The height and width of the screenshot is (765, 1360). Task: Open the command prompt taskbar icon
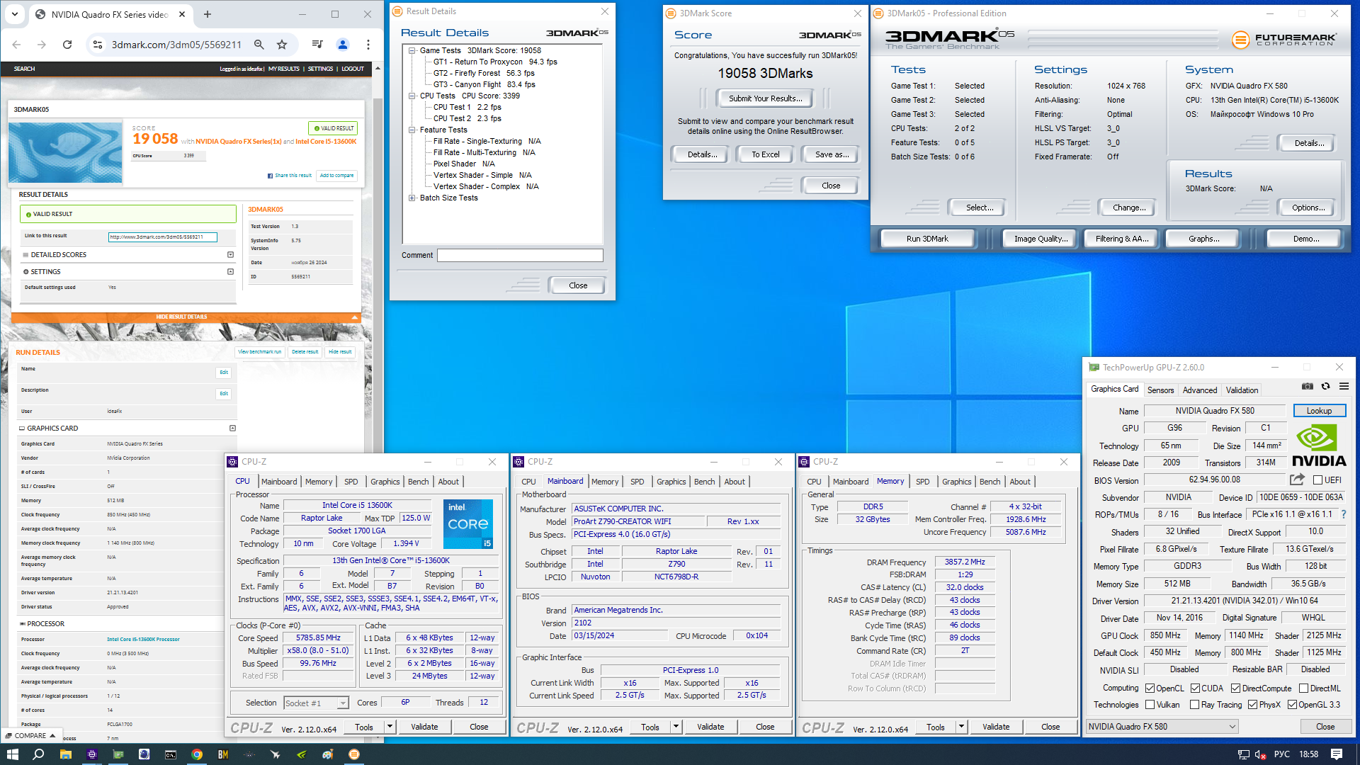pos(171,754)
